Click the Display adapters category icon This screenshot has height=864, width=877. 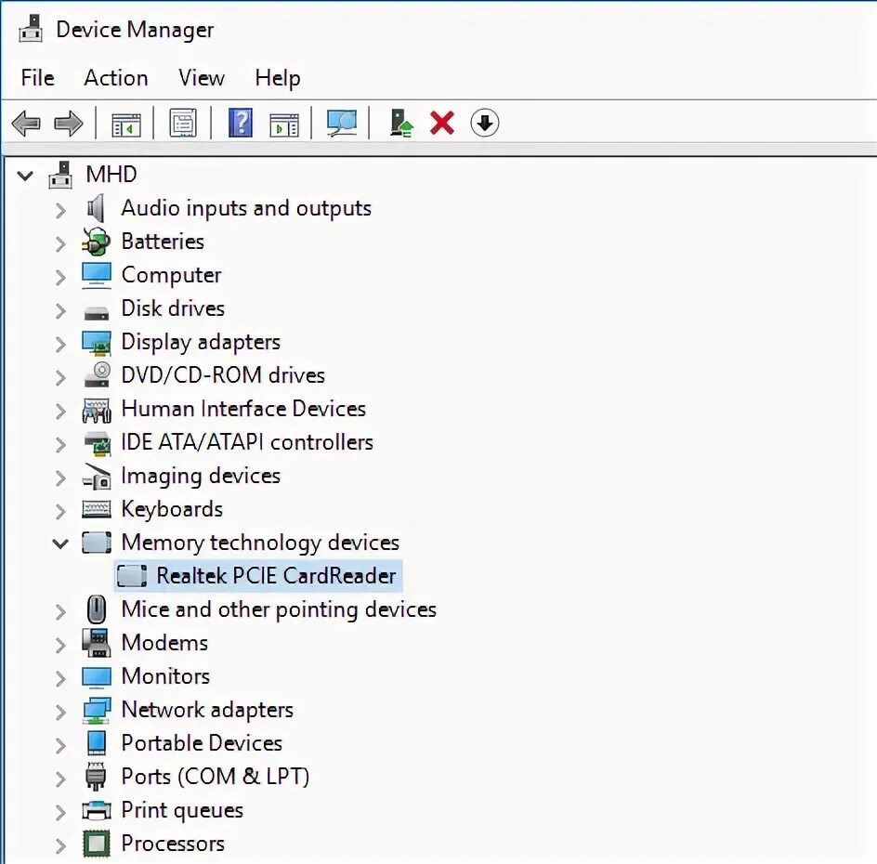click(97, 342)
